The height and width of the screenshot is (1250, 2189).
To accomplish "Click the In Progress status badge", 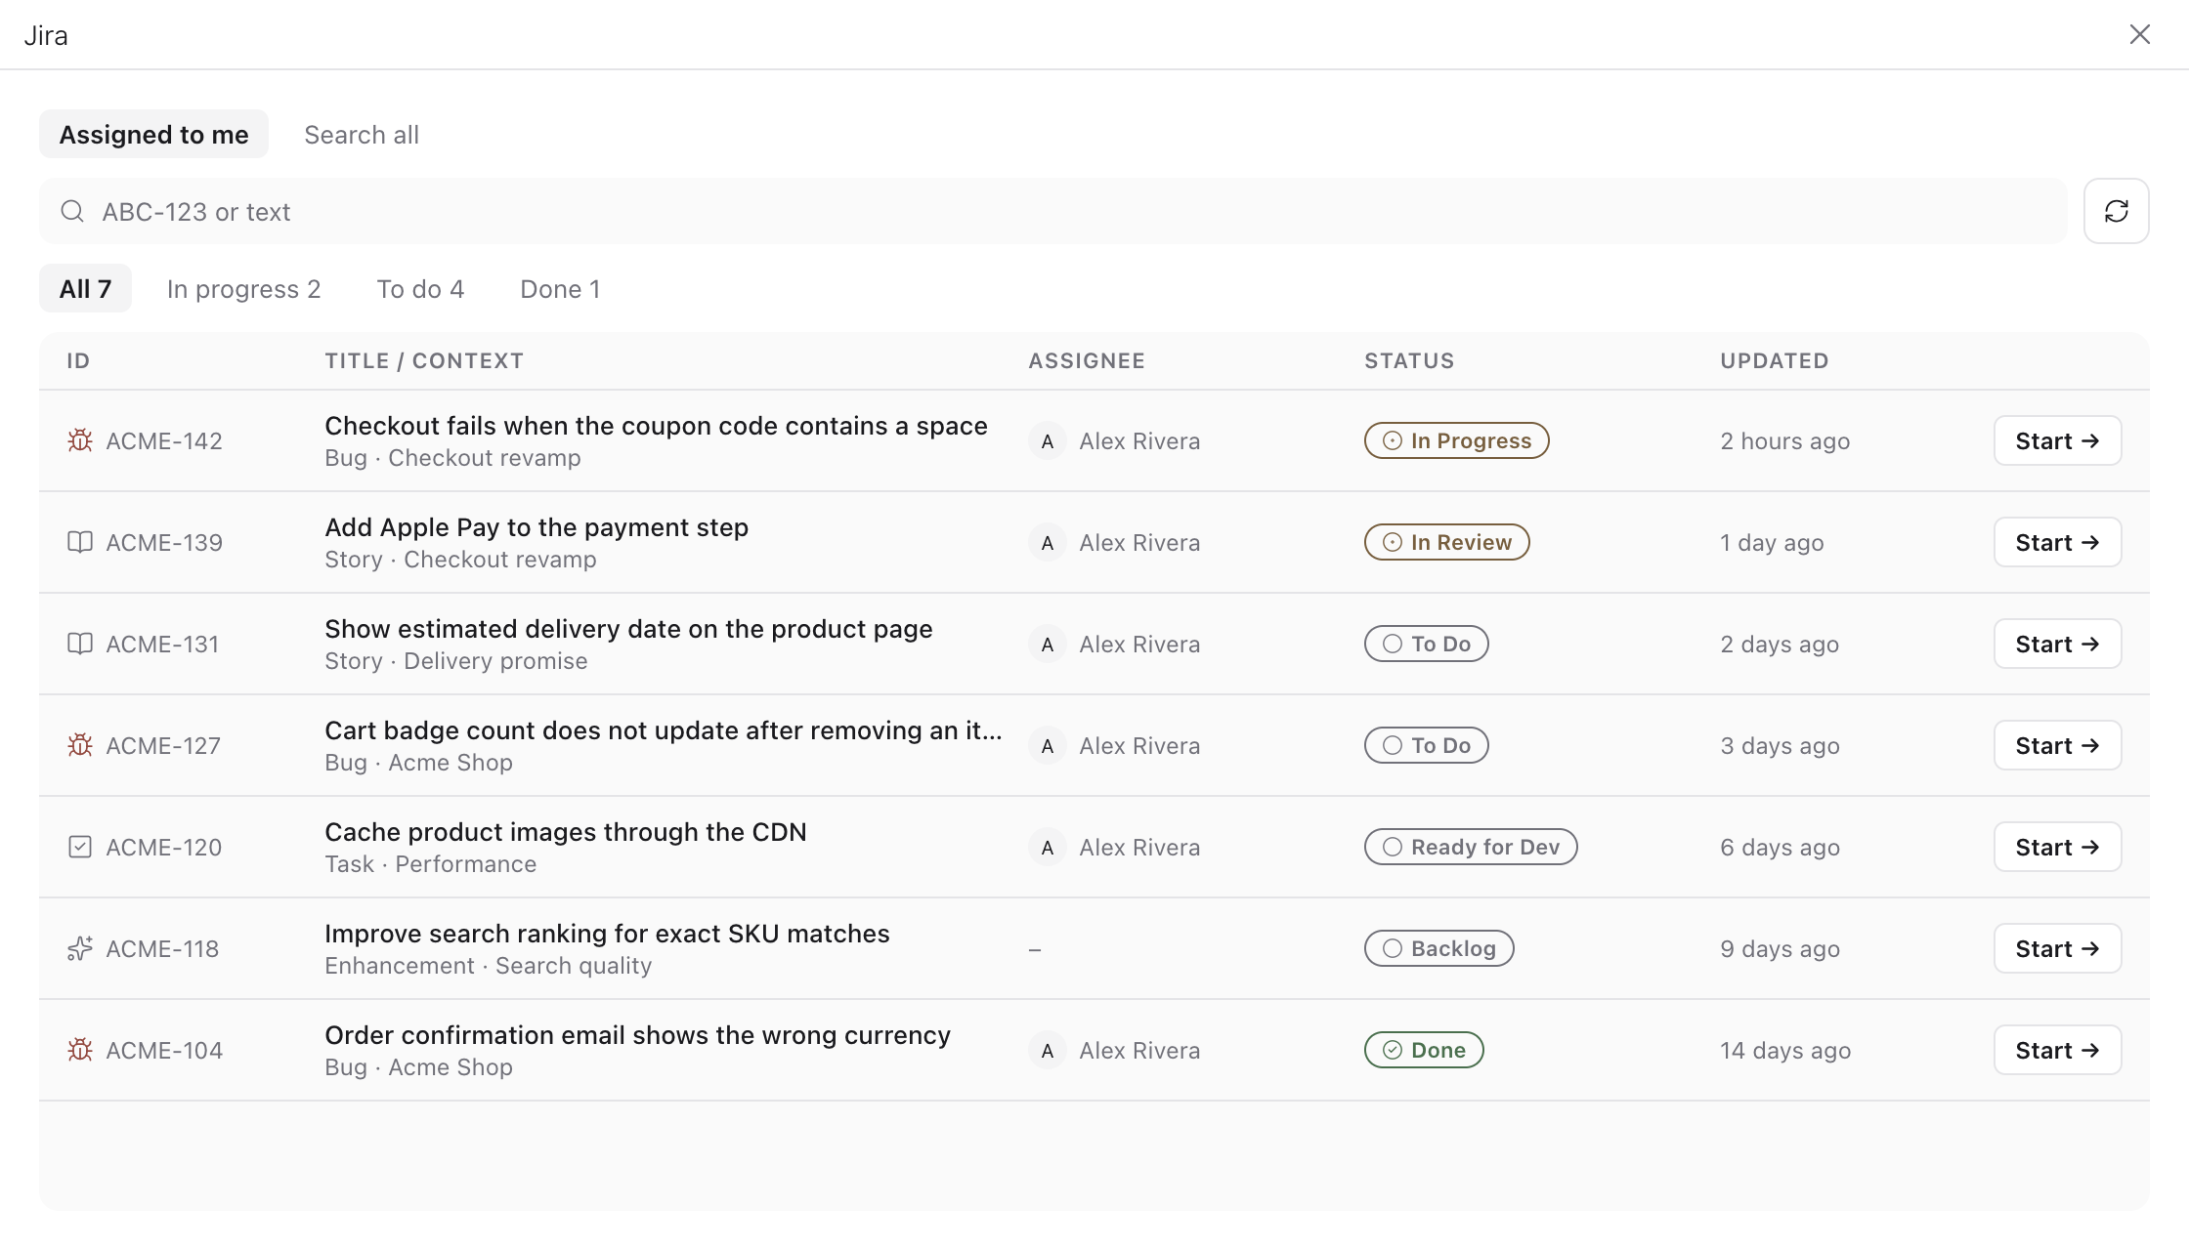I will pos(1456,440).
